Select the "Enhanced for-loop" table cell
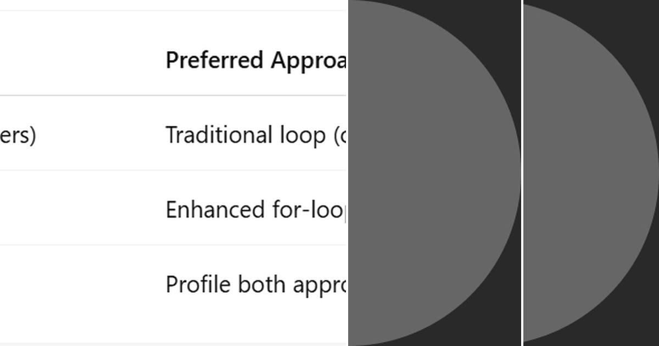Viewport: 659px width, 346px height. [256, 209]
